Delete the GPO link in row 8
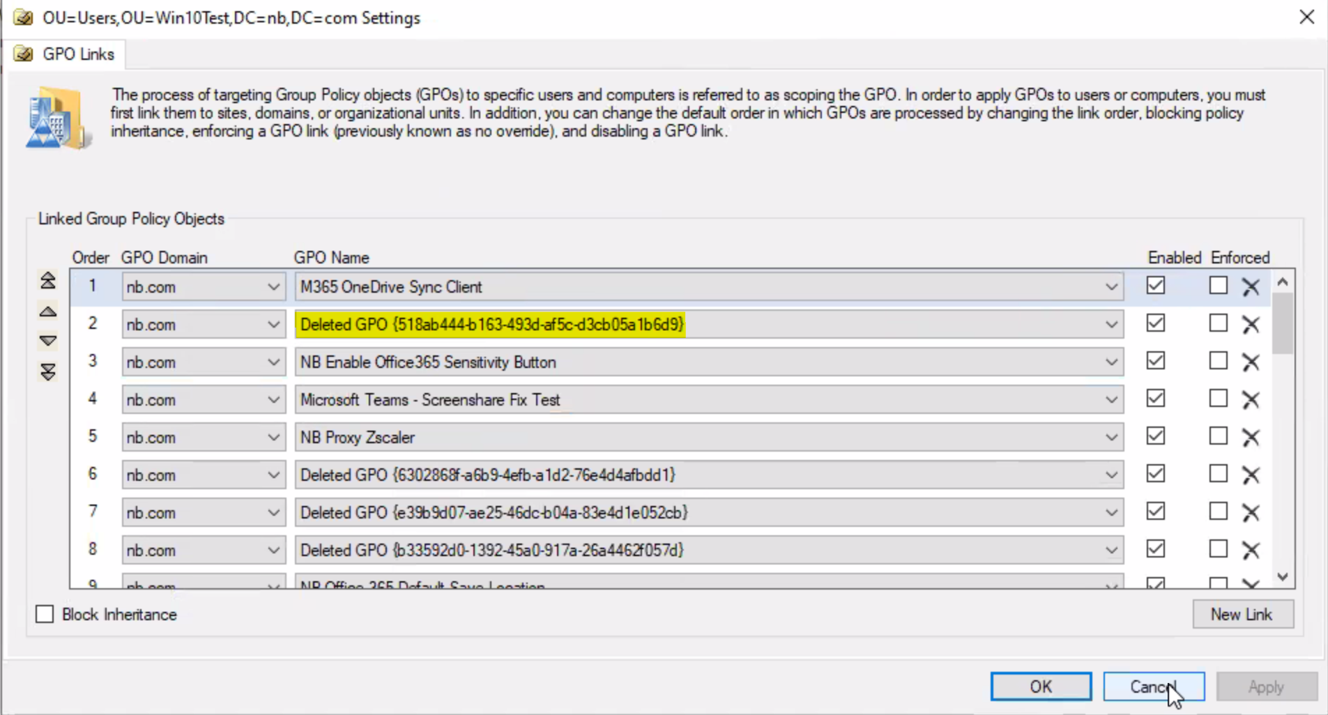Screen dimensions: 1328x715 point(1251,550)
